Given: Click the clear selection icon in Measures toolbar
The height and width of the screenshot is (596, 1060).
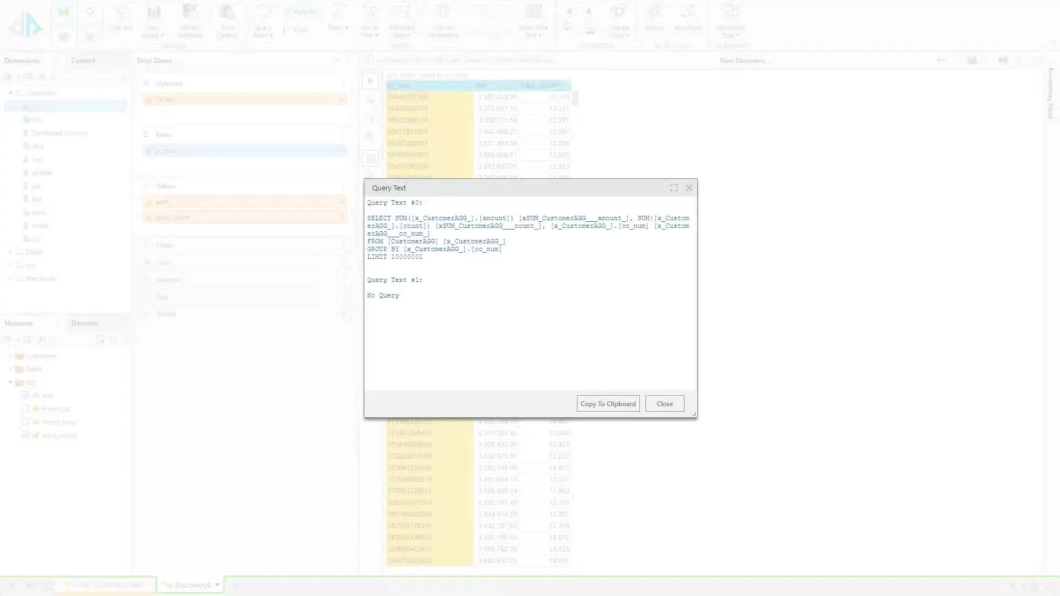Looking at the screenshot, I should point(100,340).
